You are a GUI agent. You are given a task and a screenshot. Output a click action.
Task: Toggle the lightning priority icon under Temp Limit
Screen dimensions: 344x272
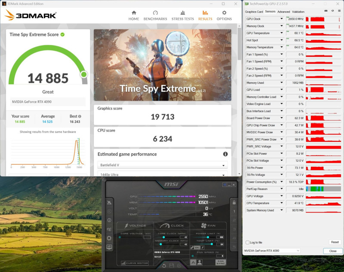[x=203, y=248]
